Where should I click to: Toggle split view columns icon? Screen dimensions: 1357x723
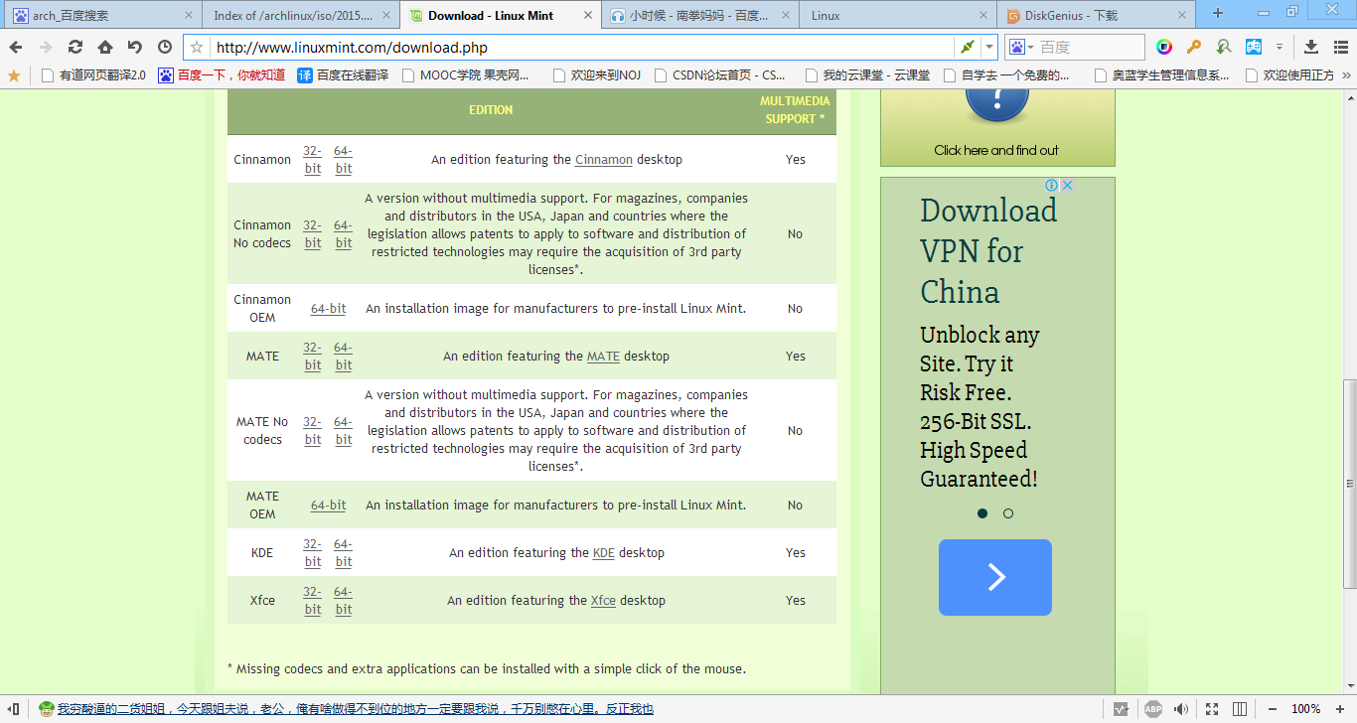tap(1239, 709)
